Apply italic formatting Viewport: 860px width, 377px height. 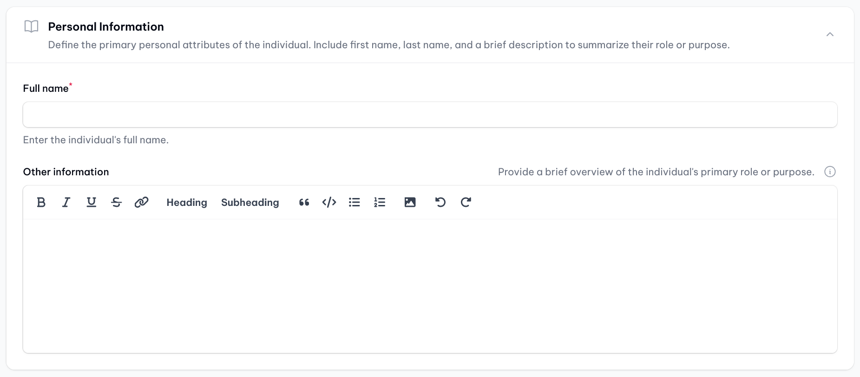point(66,202)
